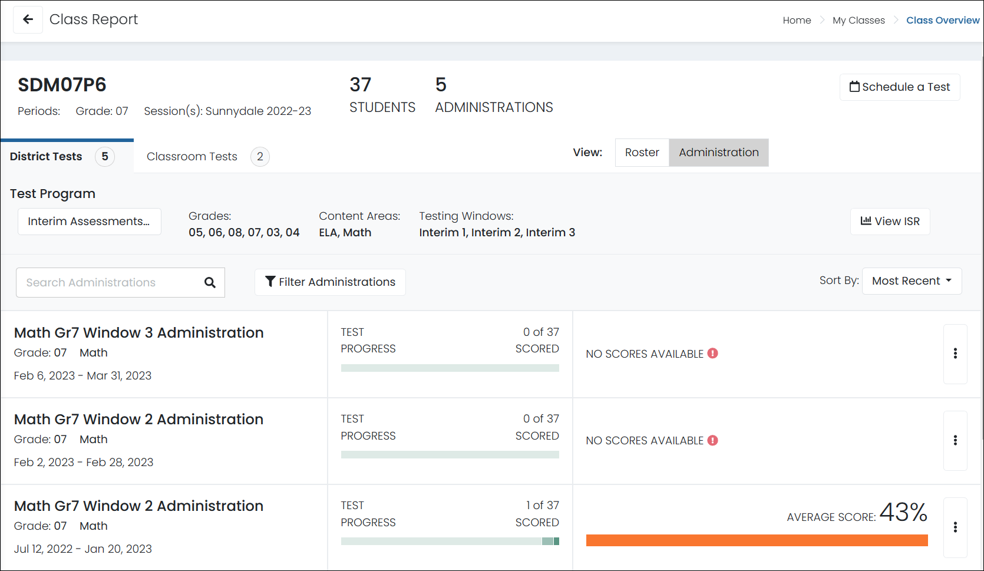
Task: Click warning icon on Window 2 no scores
Action: pos(713,440)
